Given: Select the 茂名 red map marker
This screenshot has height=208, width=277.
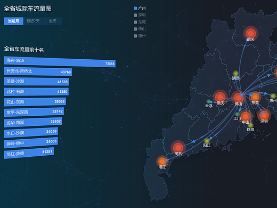Looking at the screenshot, I should 178,148.
